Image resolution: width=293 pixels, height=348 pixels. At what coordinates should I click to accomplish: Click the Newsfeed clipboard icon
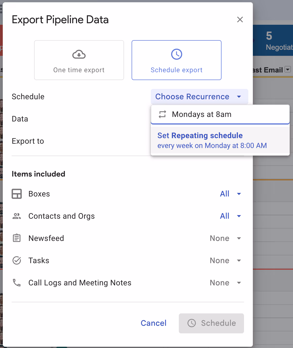[x=17, y=238]
